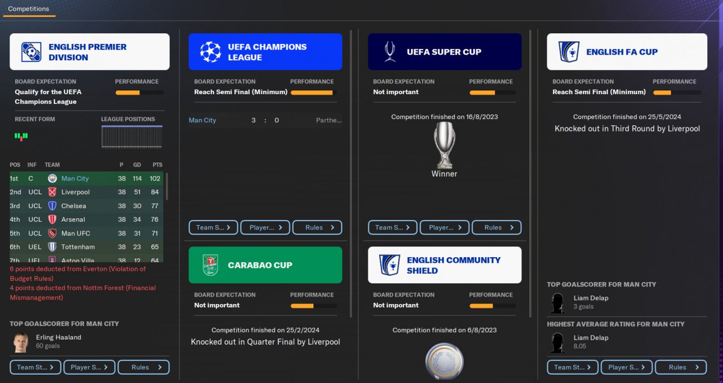The width and height of the screenshot is (723, 383).
Task: Open the Carabao Cup header card
Action: click(x=265, y=265)
